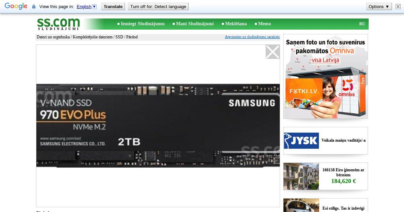Open the English language dropdown arrow
This screenshot has width=404, height=212.
click(94, 6)
